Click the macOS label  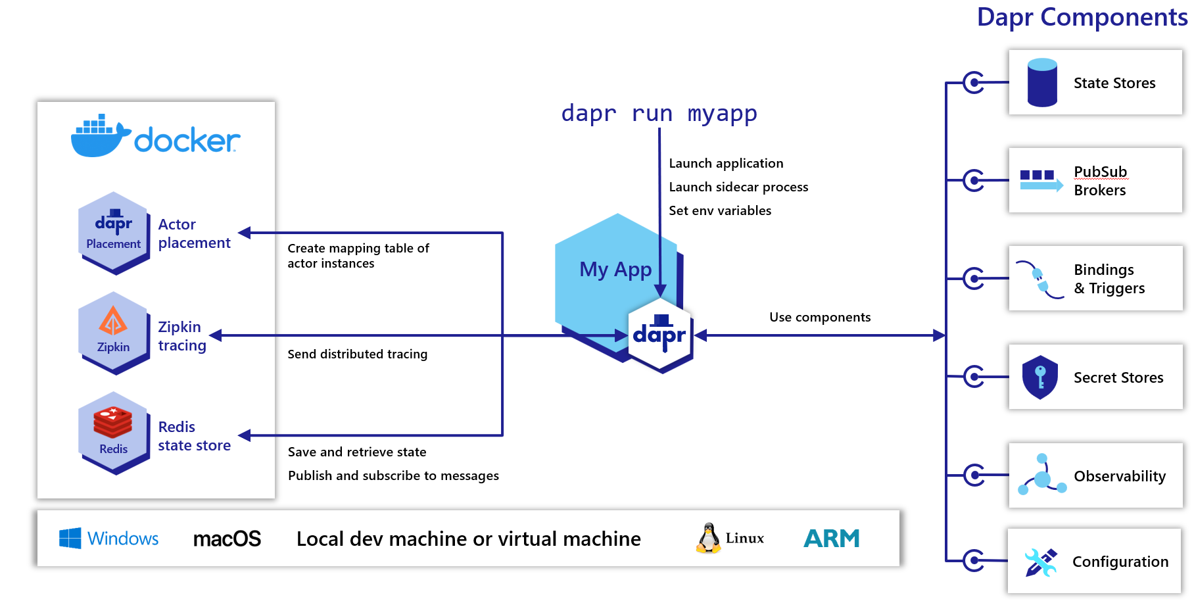point(227,539)
